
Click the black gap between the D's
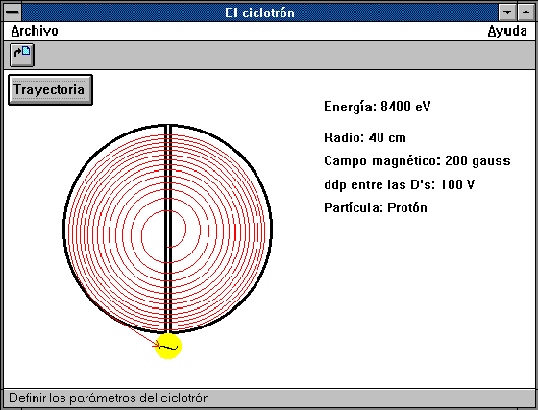[168, 229]
